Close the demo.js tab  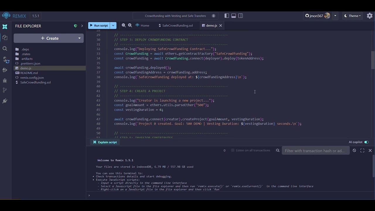221,25
